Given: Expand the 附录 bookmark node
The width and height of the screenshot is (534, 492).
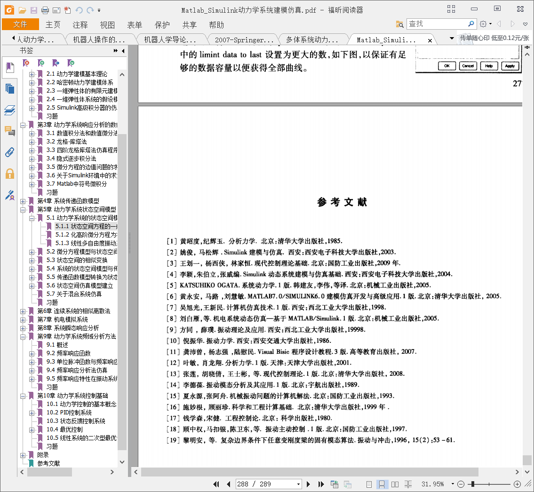Looking at the screenshot, I should click(23, 455).
